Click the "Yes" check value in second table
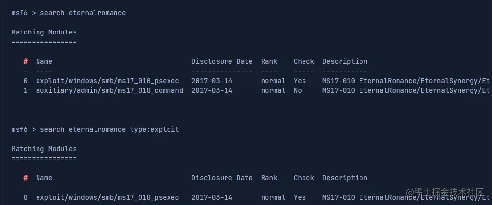Screen dimensions: 492x205 coord(300,197)
